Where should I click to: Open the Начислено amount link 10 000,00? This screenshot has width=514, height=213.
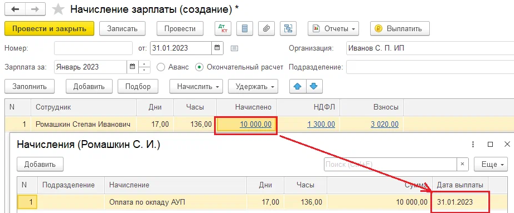coord(256,125)
